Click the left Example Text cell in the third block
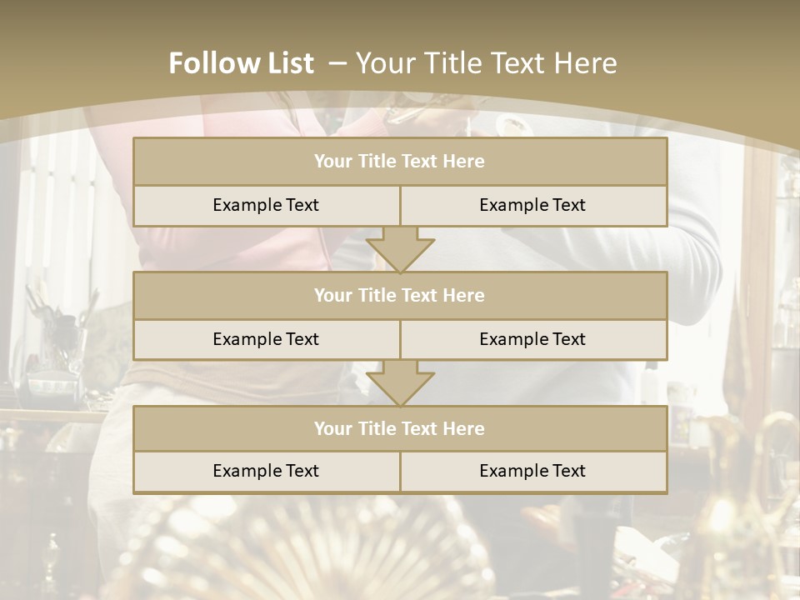The image size is (800, 600). coord(267,472)
